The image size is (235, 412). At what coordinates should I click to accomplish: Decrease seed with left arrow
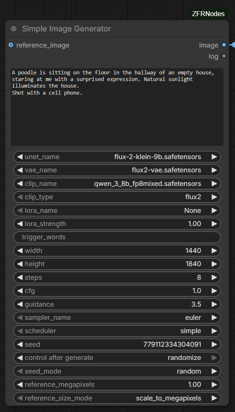(x=20, y=345)
